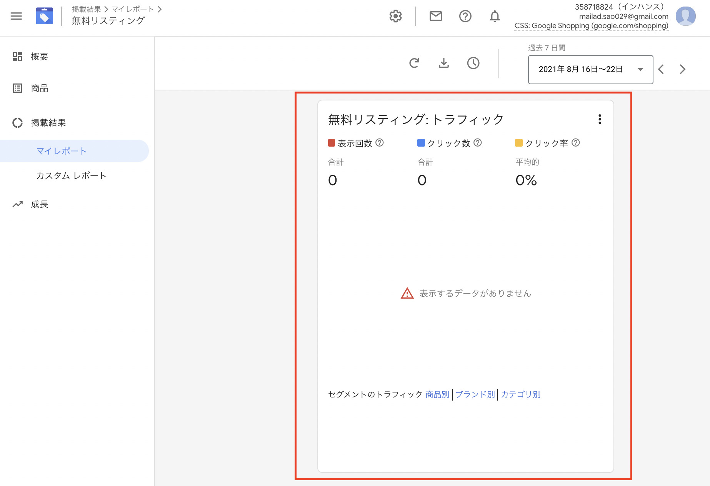710x486 pixels.
Task: Click the 商品別 segment link
Action: pyautogui.click(x=437, y=394)
